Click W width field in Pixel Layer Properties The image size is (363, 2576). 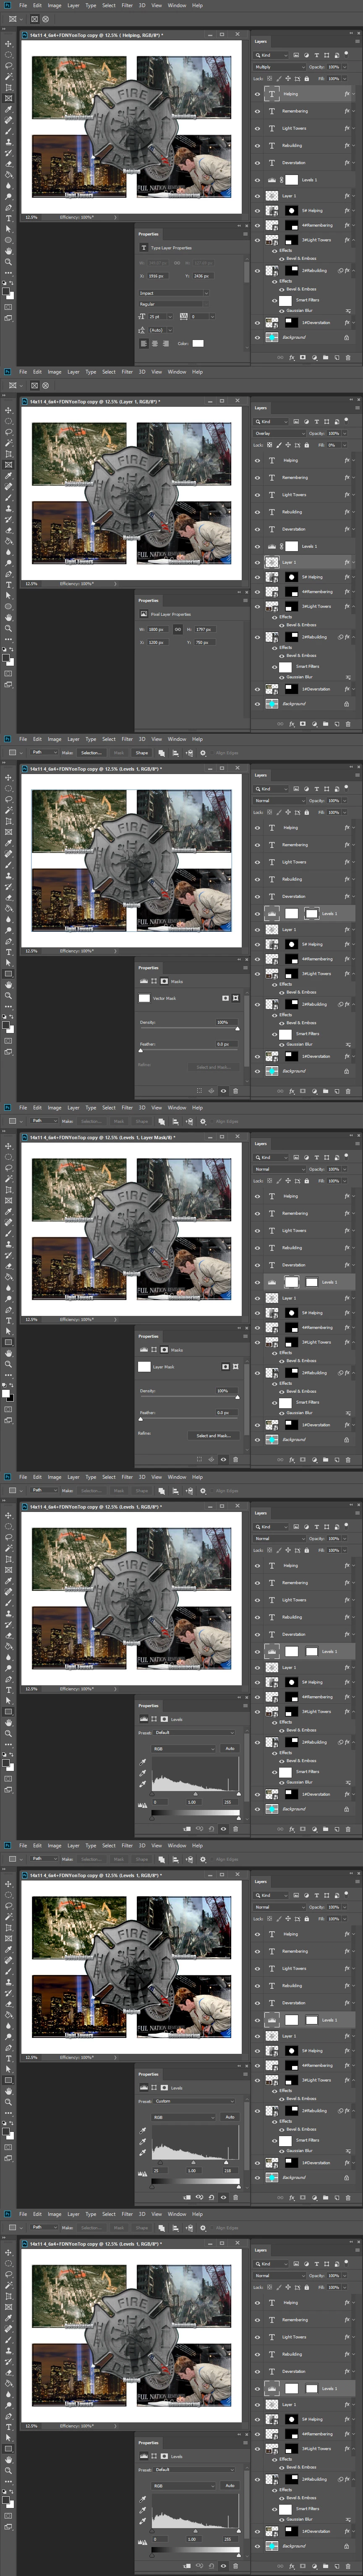pyautogui.click(x=158, y=629)
